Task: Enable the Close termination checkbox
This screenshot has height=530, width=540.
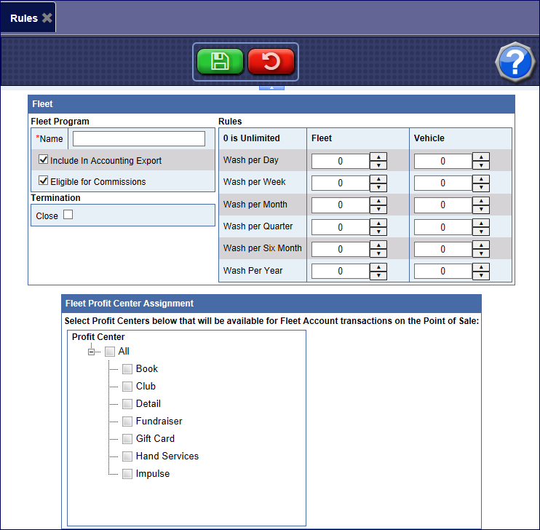Action: tap(68, 215)
